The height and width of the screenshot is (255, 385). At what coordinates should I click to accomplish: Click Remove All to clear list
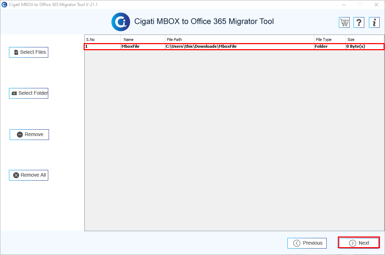29,175
